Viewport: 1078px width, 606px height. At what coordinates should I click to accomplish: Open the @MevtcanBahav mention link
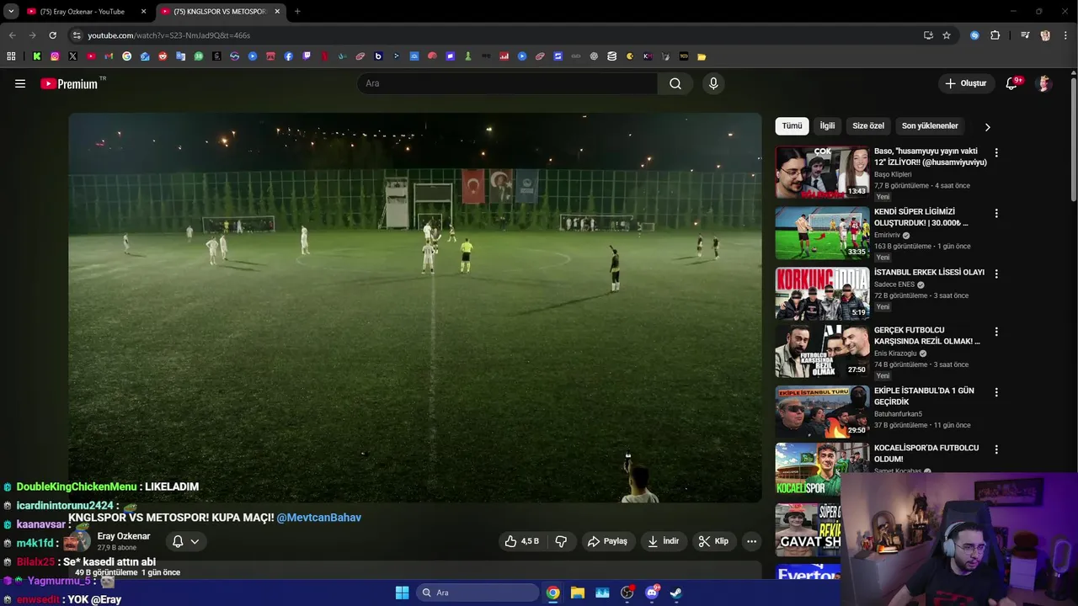[x=318, y=518]
